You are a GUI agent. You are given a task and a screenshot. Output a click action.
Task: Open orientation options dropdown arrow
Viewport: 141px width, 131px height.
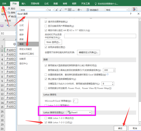(x=81, y=10)
